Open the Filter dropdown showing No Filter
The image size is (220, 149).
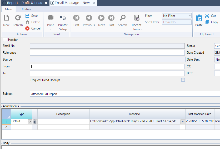pos(190,16)
